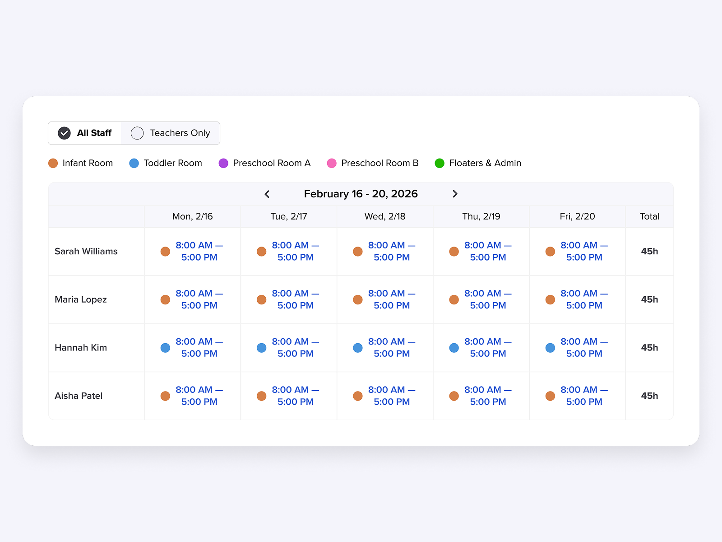The image size is (722, 542).
Task: Open Hannah Kim staff row name
Action: pos(81,348)
